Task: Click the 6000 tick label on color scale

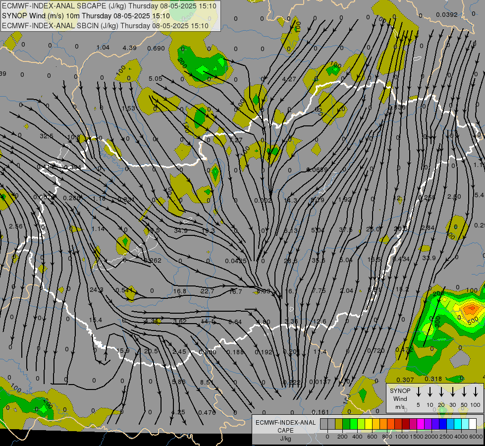Action: pos(477,437)
